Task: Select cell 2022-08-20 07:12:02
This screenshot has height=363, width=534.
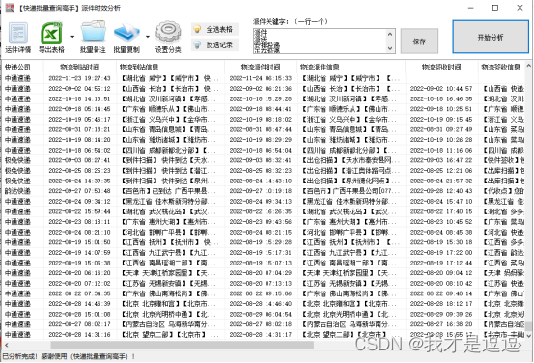Action: (80, 283)
